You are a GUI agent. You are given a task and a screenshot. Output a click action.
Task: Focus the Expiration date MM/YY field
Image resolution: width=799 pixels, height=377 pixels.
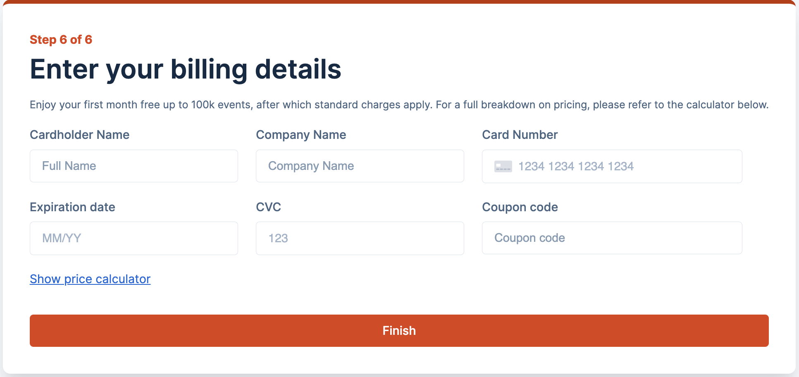point(134,239)
